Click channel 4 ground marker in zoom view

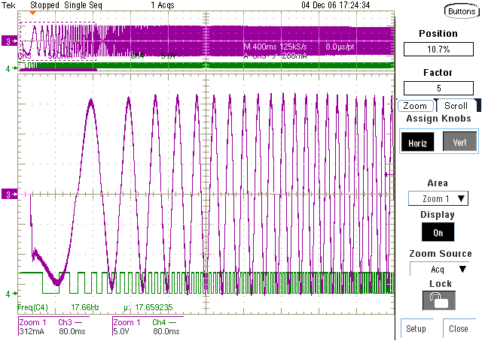[x=11, y=294]
